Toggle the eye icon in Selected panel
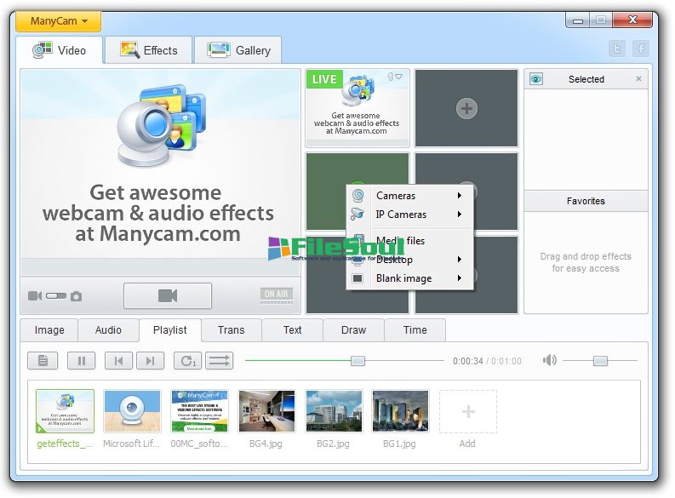 [536, 79]
